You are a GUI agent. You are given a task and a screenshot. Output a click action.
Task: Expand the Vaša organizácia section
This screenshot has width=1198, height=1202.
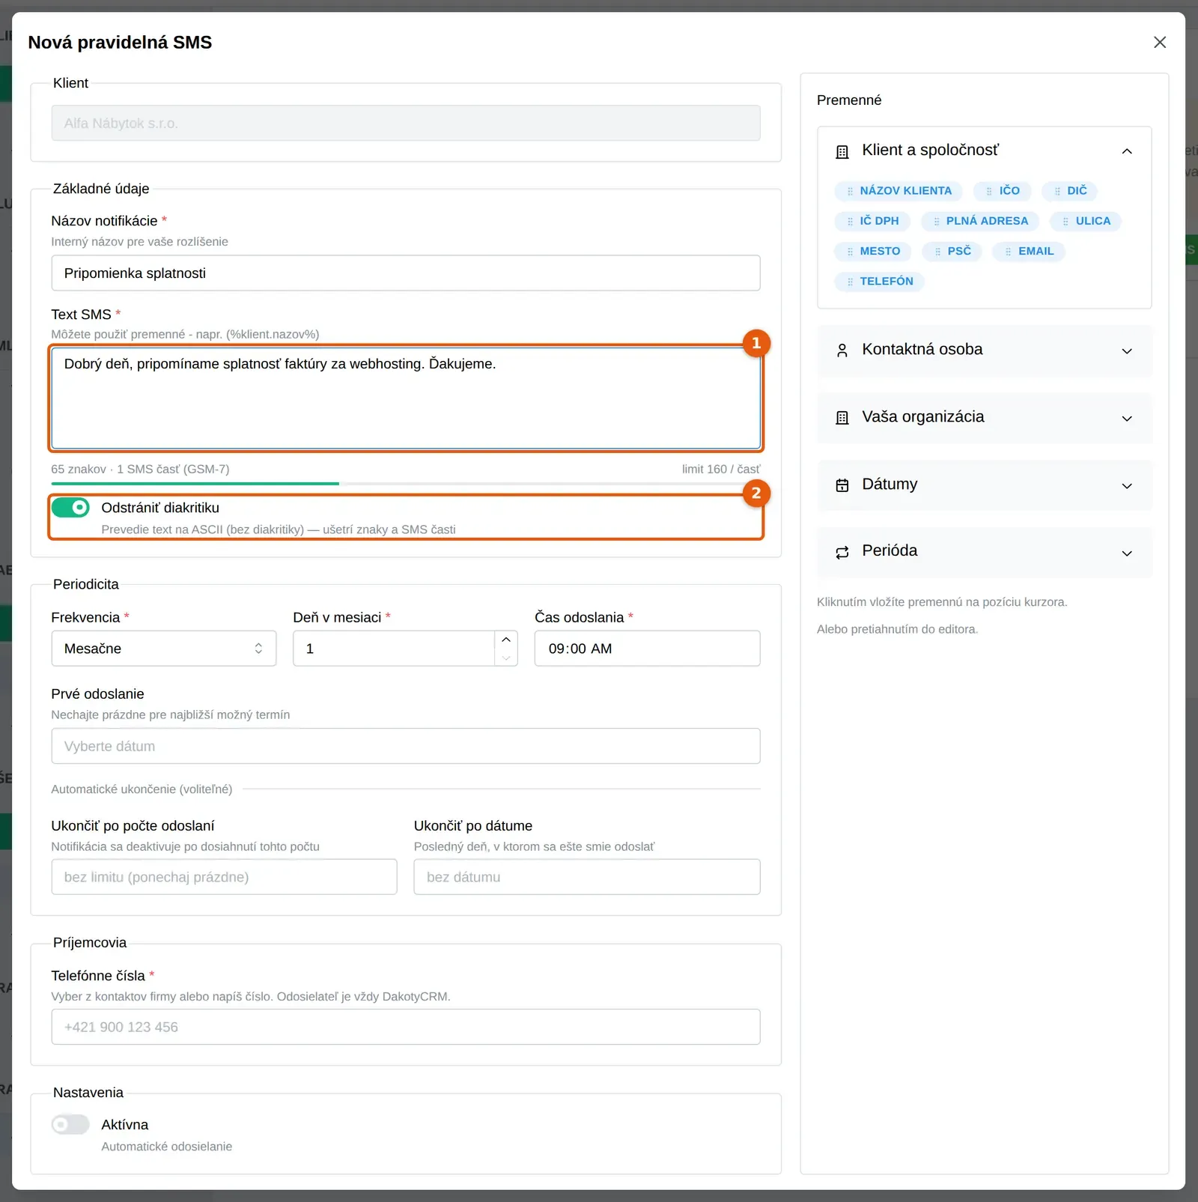pyautogui.click(x=985, y=418)
